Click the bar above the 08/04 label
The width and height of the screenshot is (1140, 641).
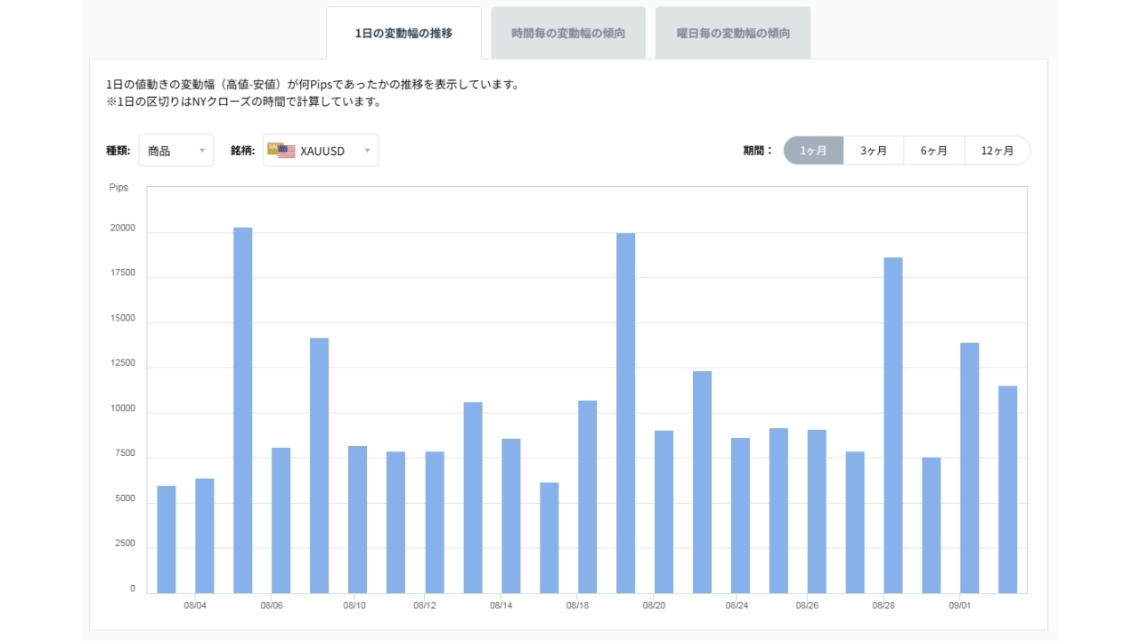point(205,536)
